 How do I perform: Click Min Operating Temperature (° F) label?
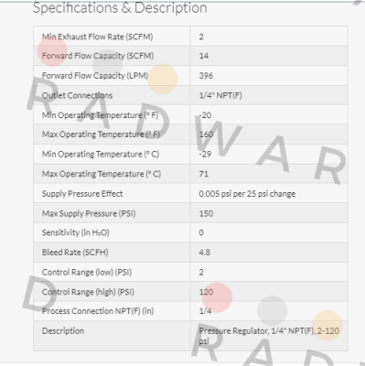pyautogui.click(x=100, y=115)
